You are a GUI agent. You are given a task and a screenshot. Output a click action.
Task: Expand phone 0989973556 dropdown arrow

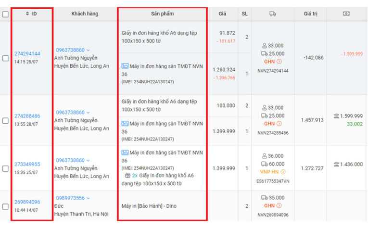click(88, 198)
